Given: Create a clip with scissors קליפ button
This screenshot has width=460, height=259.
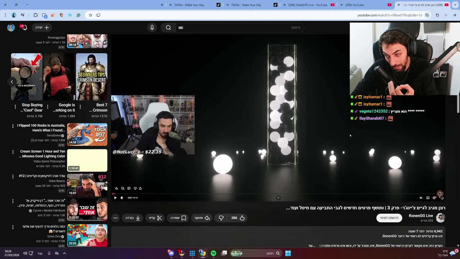Looking at the screenshot, I should [156, 218].
